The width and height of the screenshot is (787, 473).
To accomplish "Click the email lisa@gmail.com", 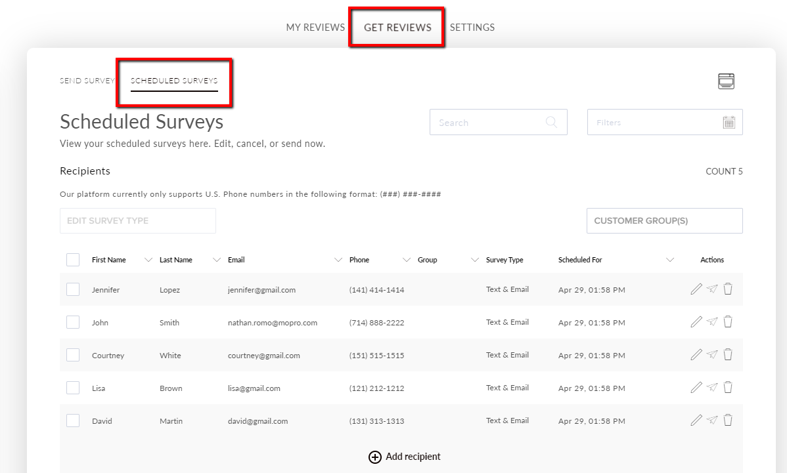I will pyautogui.click(x=254, y=388).
